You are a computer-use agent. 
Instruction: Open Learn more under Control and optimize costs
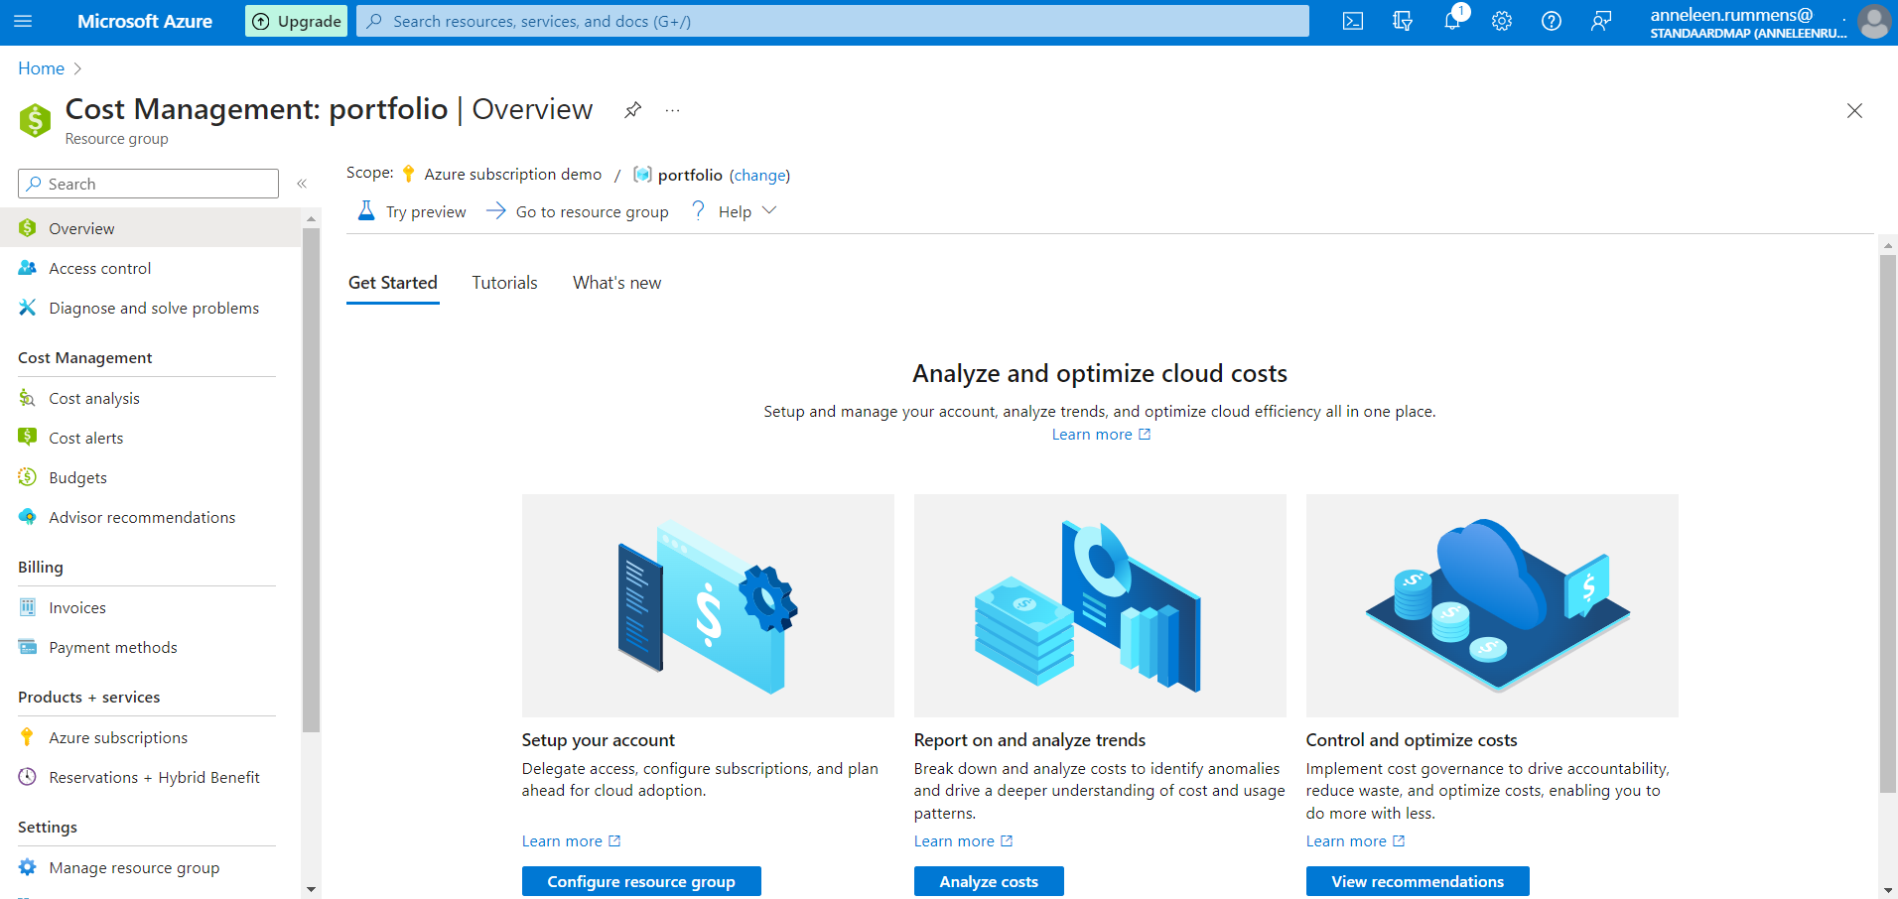[1355, 841]
